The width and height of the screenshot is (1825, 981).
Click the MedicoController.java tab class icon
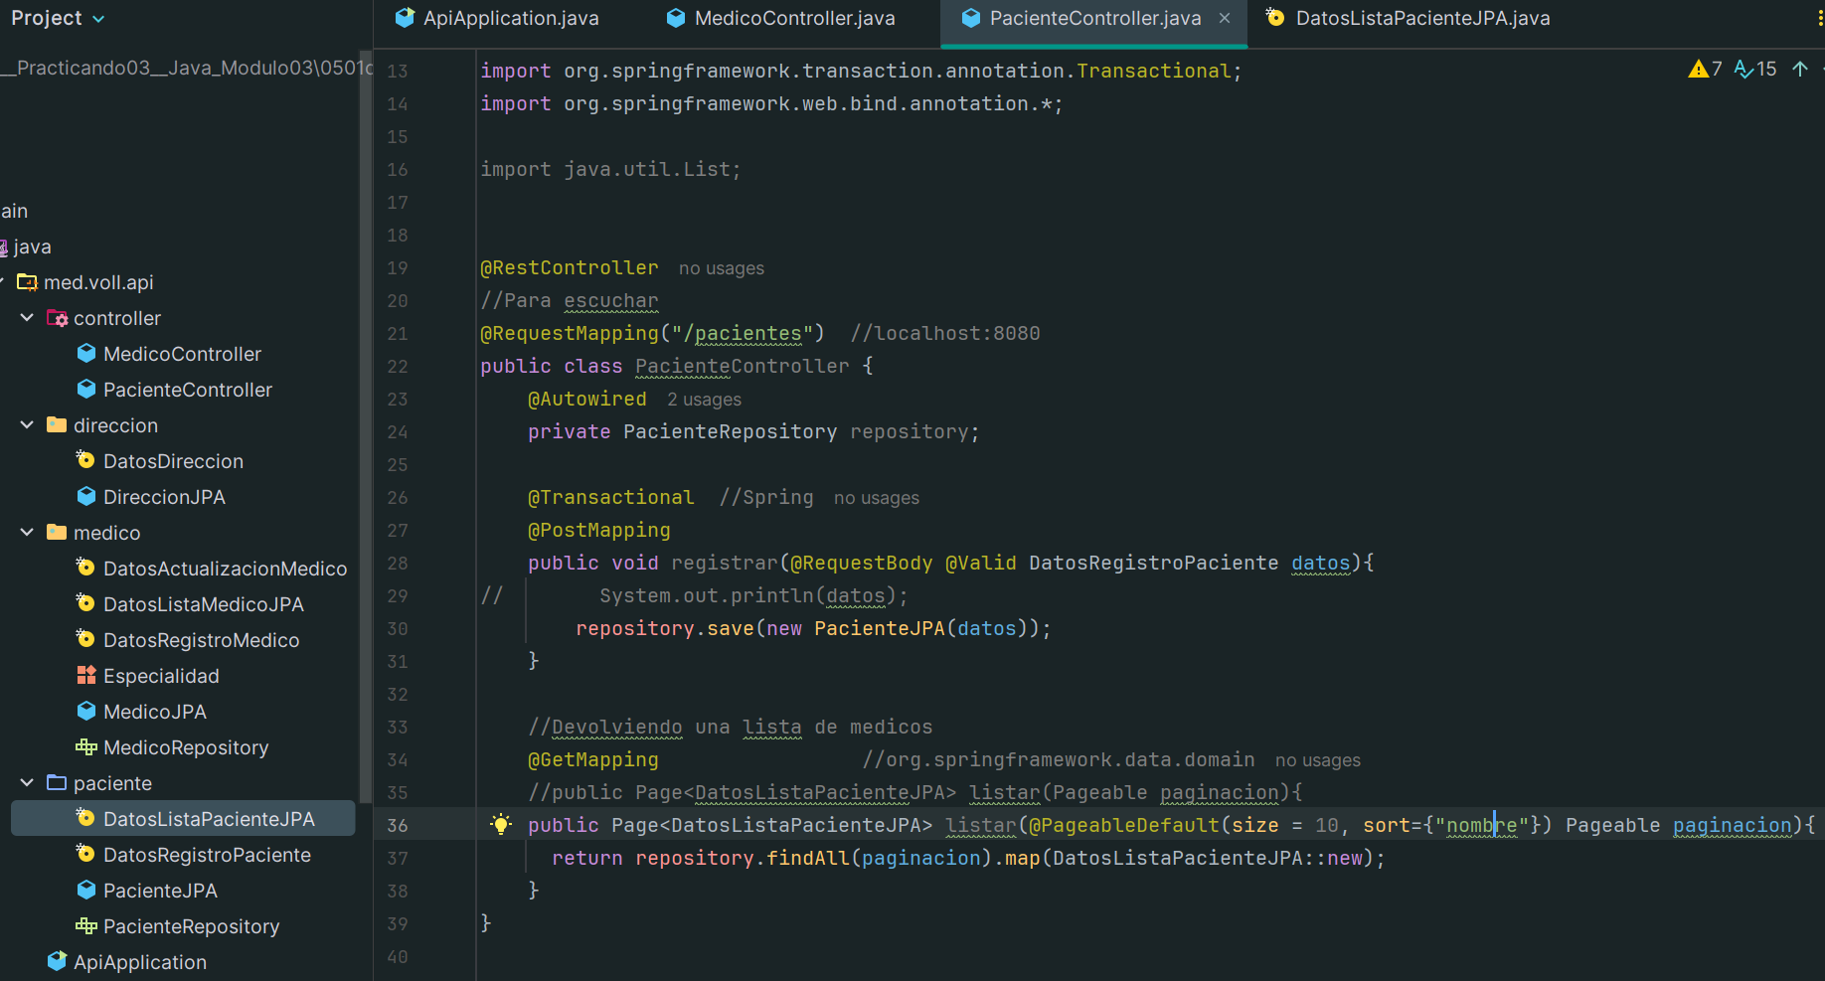click(x=676, y=18)
